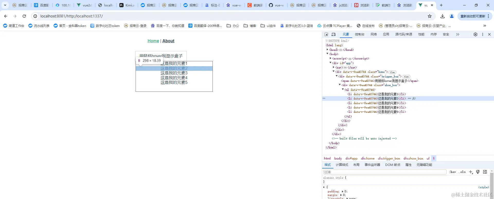Click div#app in the breadcrumb bar
This screenshot has width=494, height=199.
351,158
